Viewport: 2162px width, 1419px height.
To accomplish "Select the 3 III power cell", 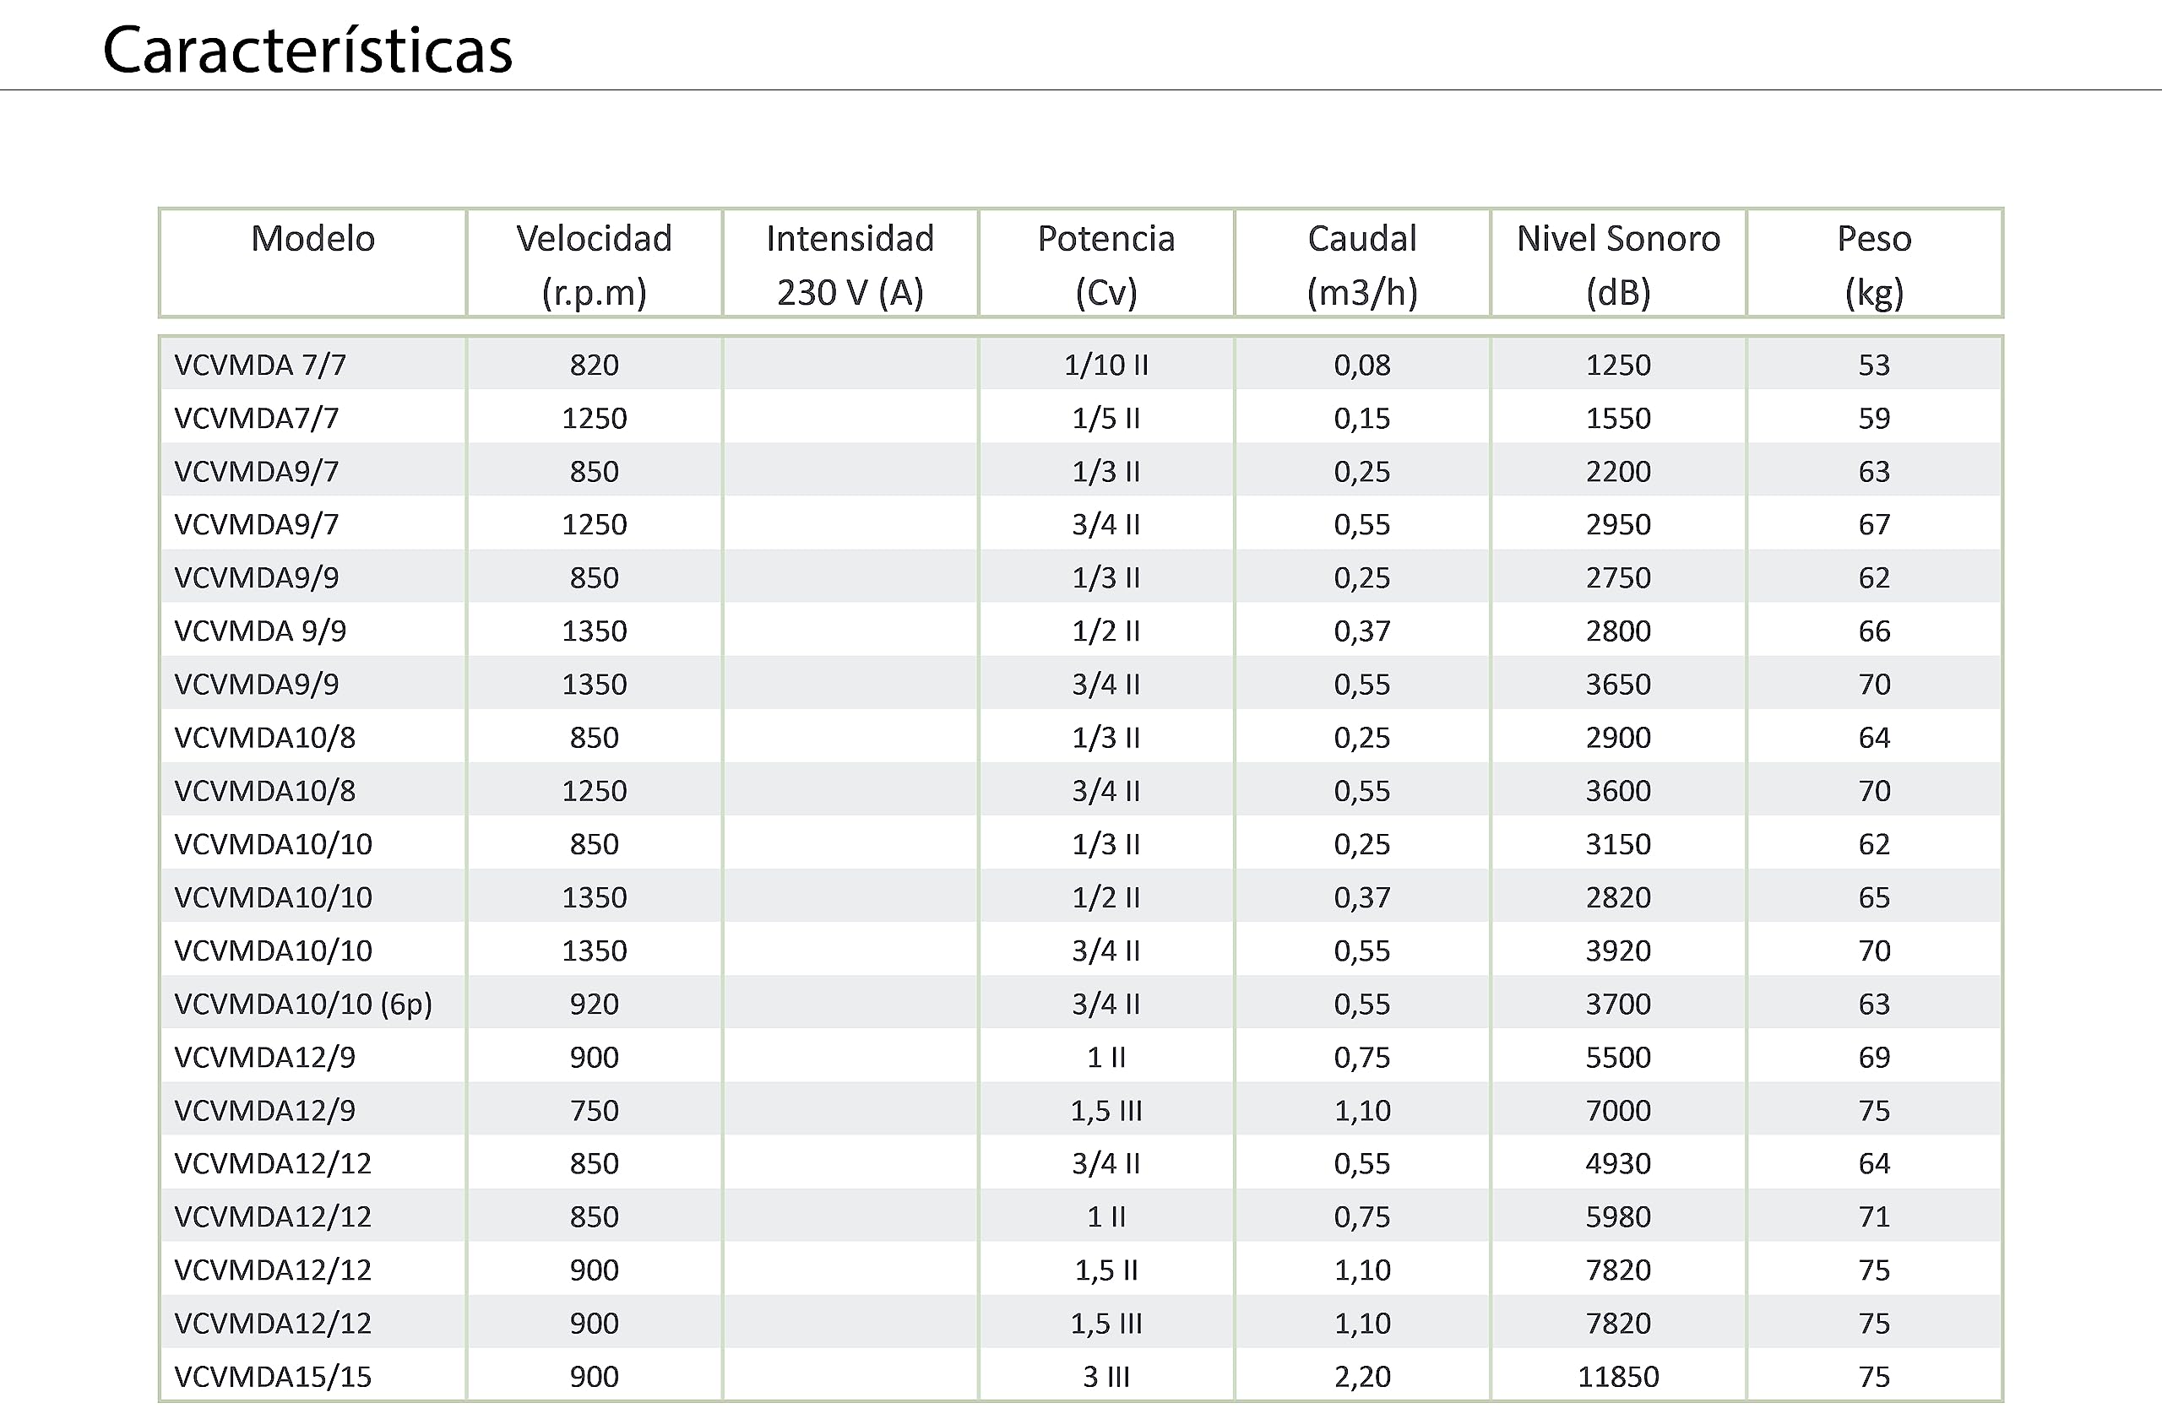I will click(1105, 1376).
